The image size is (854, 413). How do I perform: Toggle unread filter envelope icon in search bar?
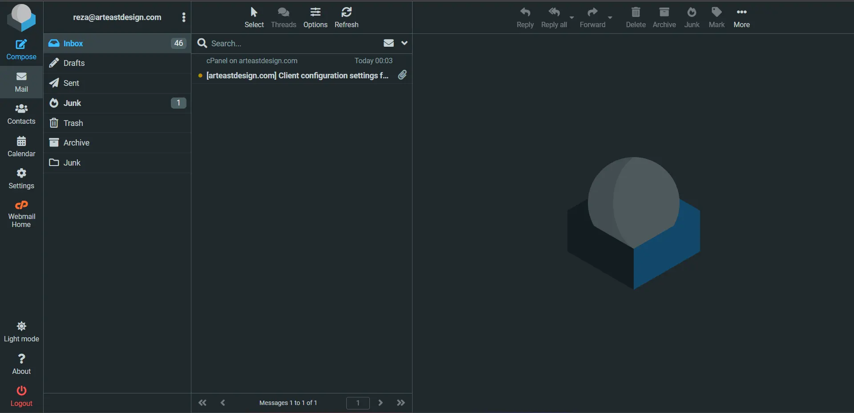click(389, 43)
